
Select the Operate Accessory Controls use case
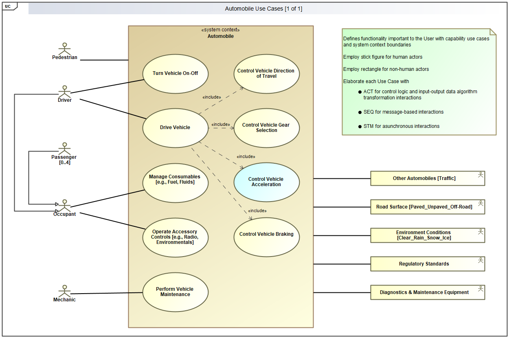pos(175,237)
